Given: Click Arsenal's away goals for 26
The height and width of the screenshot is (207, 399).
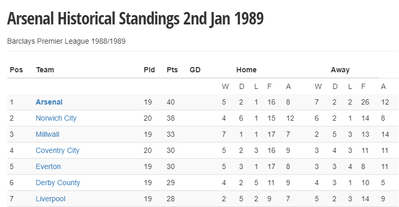Looking at the screenshot, I should tap(365, 102).
